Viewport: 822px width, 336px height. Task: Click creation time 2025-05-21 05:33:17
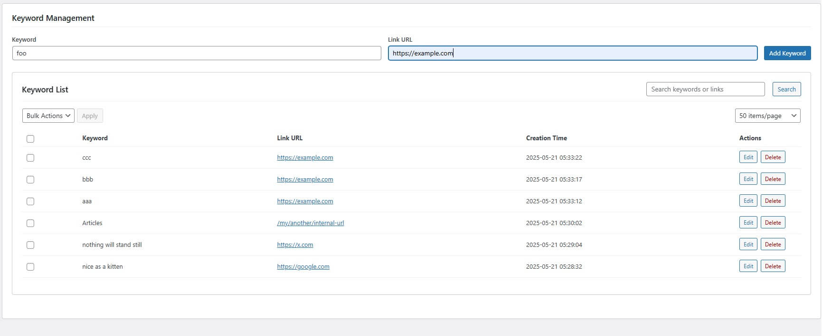(x=554, y=180)
